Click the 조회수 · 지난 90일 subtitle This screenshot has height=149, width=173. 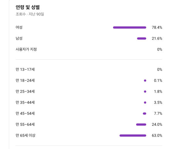30,14
